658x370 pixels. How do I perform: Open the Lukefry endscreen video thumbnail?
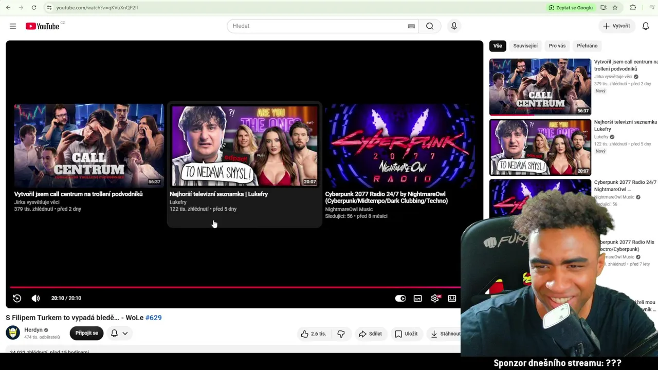pos(245,146)
